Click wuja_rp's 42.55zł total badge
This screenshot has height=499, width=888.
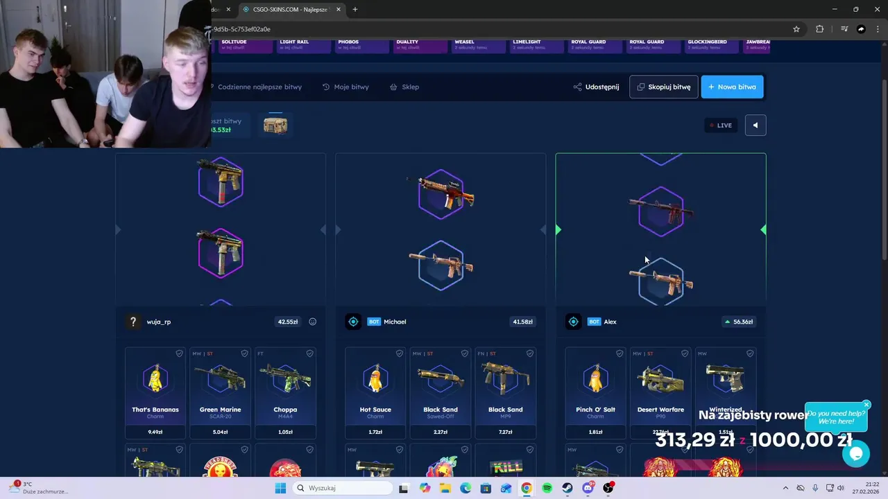[x=288, y=322]
